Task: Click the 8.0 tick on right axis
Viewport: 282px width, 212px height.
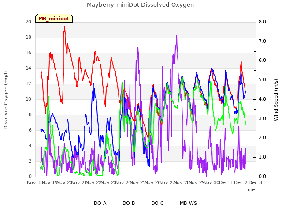Action: pos(262,22)
